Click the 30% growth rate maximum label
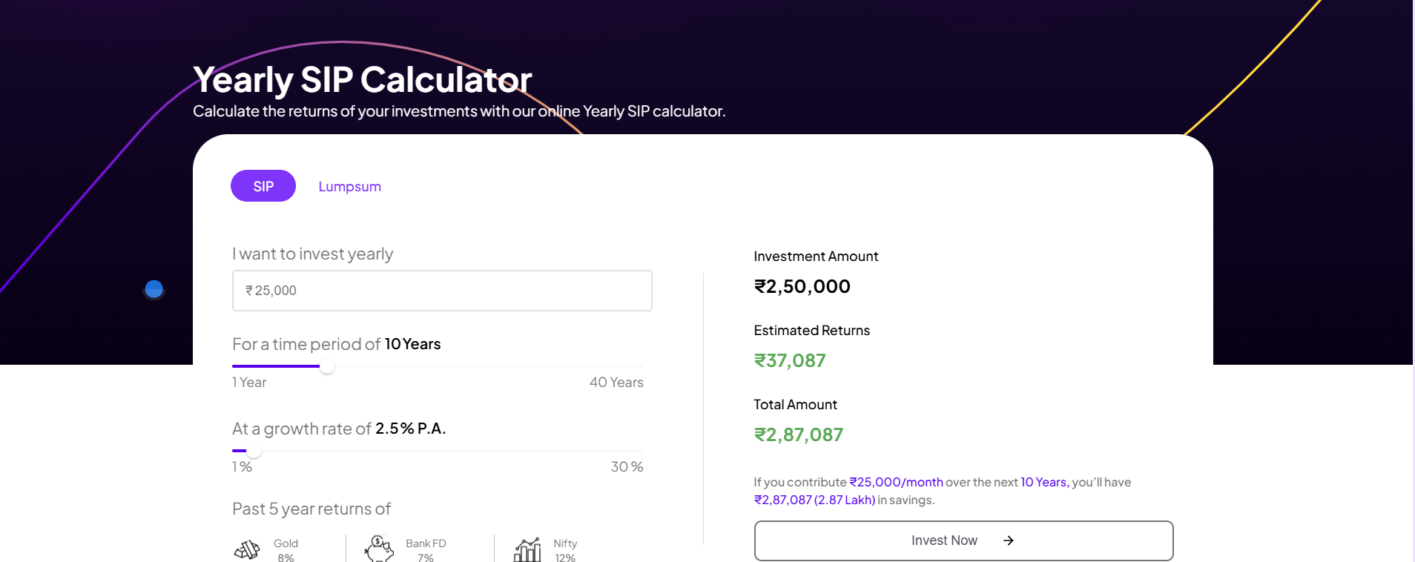 coord(627,466)
